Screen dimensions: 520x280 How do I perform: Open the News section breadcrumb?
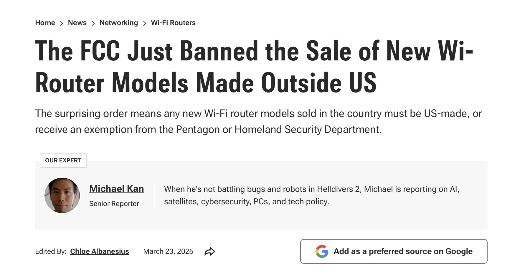coord(77,23)
